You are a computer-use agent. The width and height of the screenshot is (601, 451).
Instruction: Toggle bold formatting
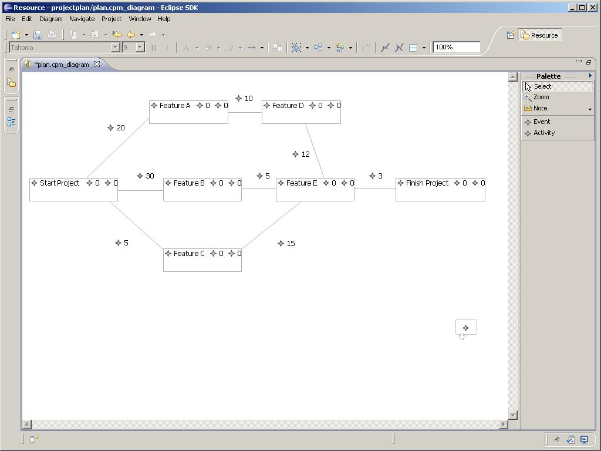[154, 48]
